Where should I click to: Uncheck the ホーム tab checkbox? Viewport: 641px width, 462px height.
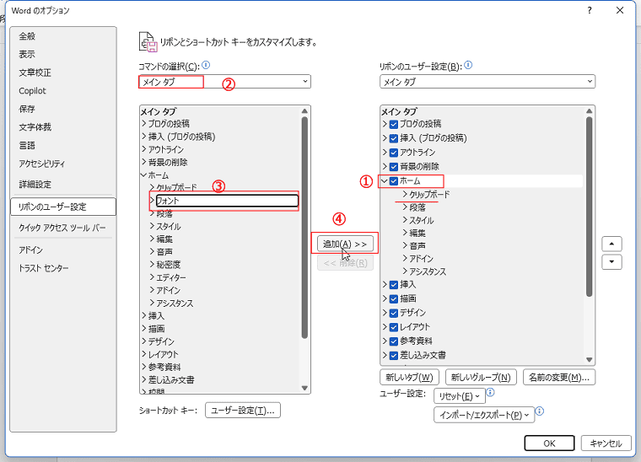tap(394, 181)
